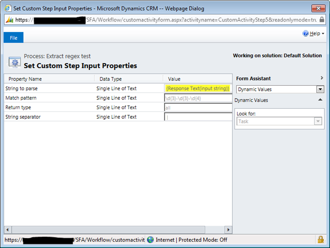Select the Return type row label
The height and width of the screenshot is (248, 330).
18,107
